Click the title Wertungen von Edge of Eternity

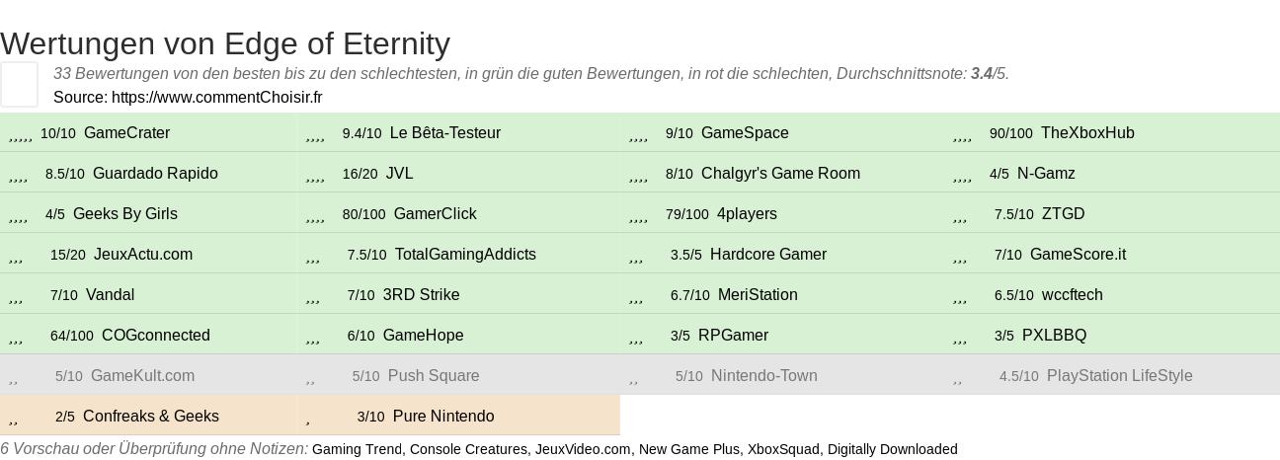click(x=225, y=43)
